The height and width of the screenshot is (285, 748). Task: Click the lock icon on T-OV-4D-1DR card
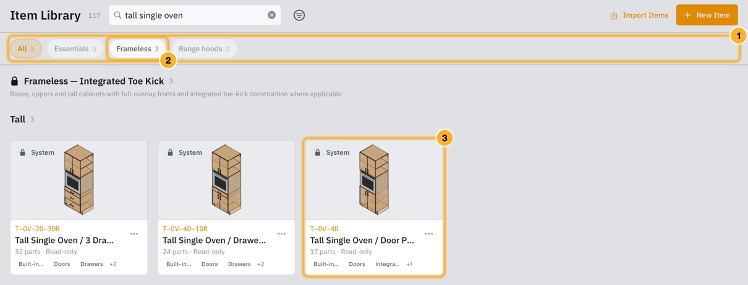170,152
